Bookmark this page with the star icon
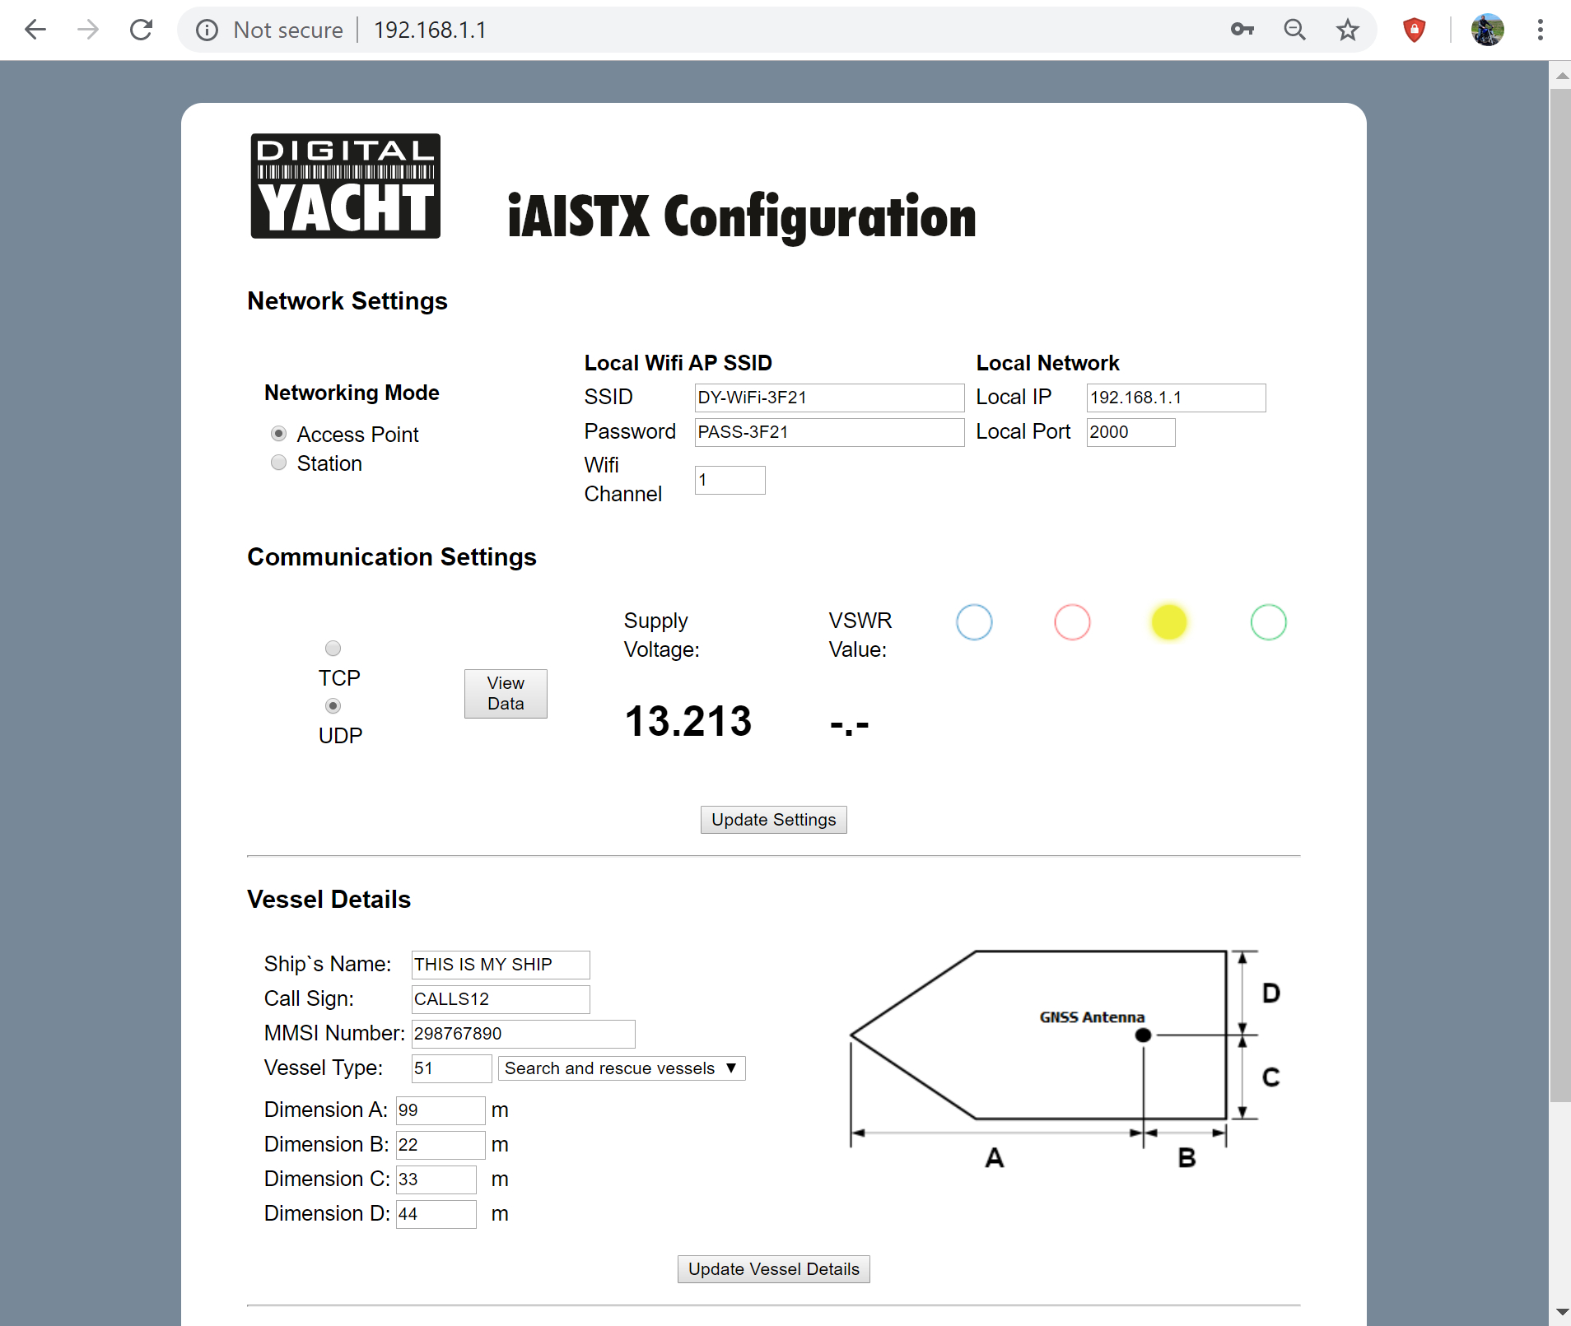This screenshot has height=1326, width=1571. pyautogui.click(x=1347, y=30)
